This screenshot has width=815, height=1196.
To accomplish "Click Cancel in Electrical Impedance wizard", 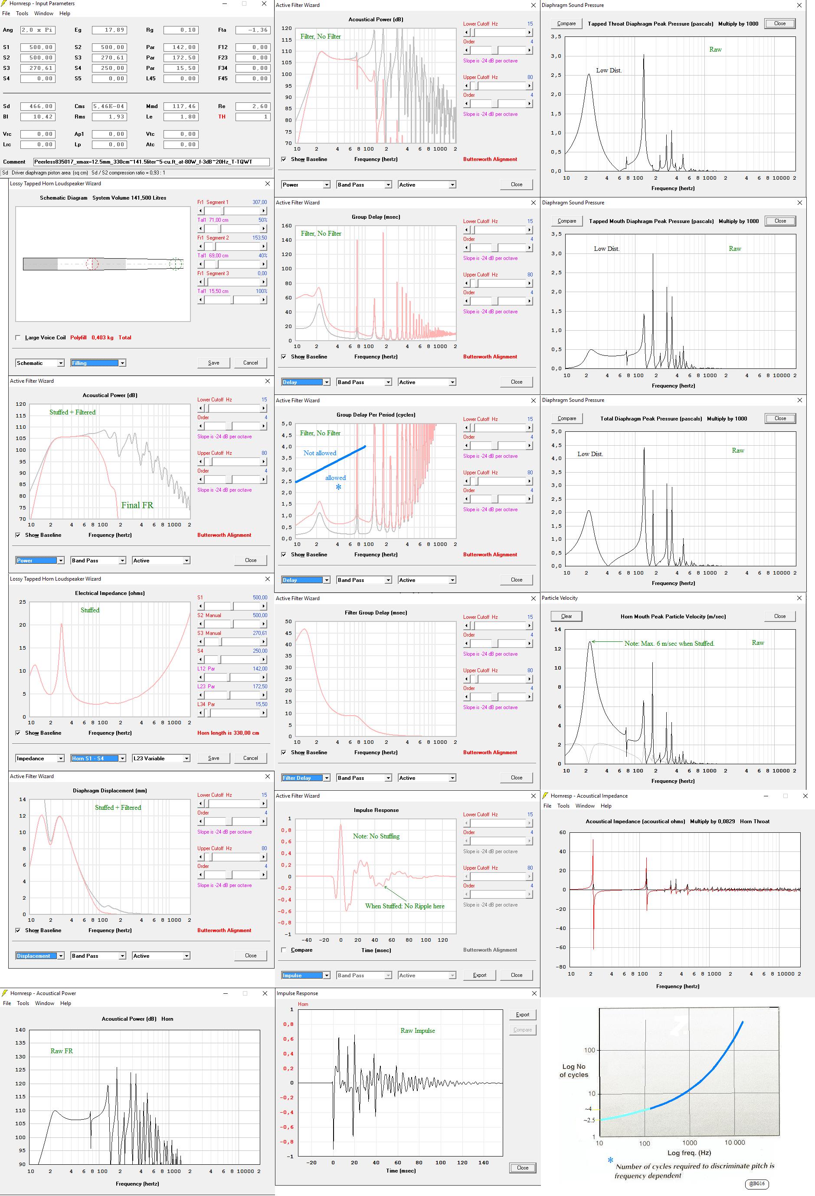I will pos(251,758).
